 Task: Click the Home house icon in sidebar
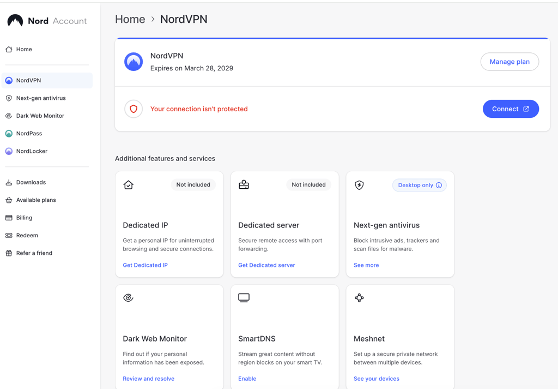9,49
